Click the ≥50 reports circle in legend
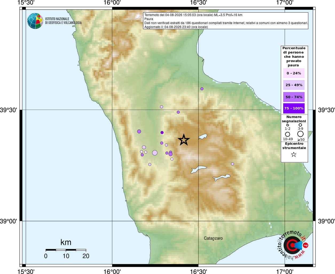 [x=300, y=134]
